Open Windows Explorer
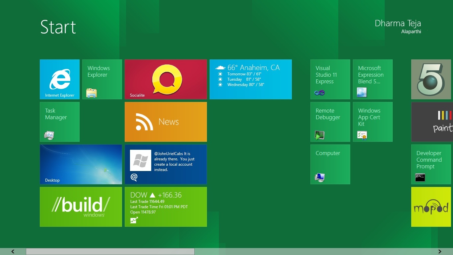The image size is (453, 255). (102, 79)
